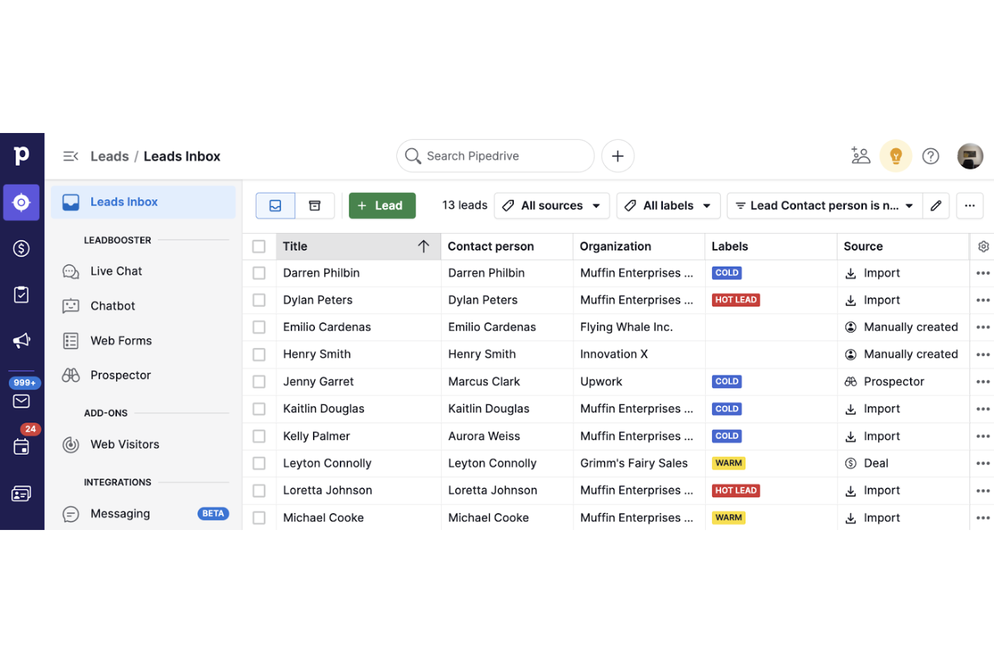
Task: Check the checkbox next to Kelly Palmer
Action: click(259, 436)
